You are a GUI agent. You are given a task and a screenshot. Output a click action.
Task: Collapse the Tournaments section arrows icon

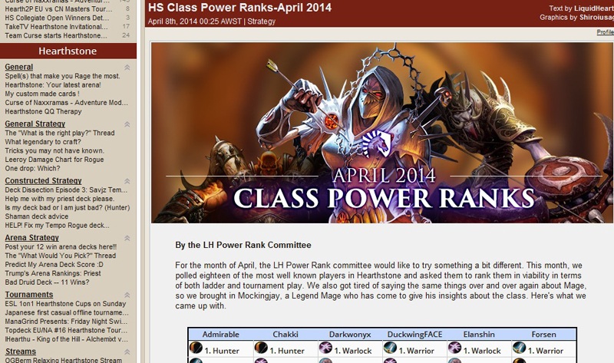[127, 295]
